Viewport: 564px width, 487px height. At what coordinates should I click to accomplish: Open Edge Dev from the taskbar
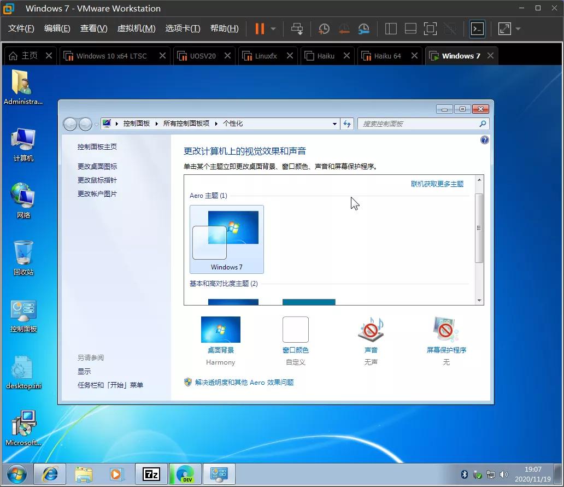coord(185,474)
